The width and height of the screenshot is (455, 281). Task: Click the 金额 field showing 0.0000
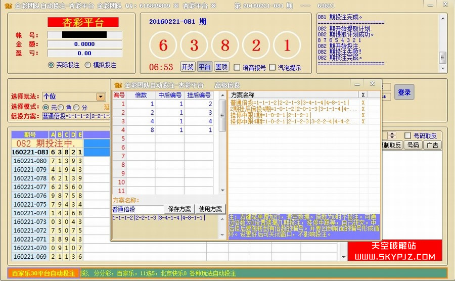coord(85,44)
